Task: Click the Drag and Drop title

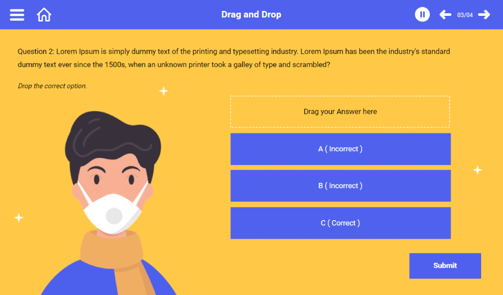Action: (251, 14)
